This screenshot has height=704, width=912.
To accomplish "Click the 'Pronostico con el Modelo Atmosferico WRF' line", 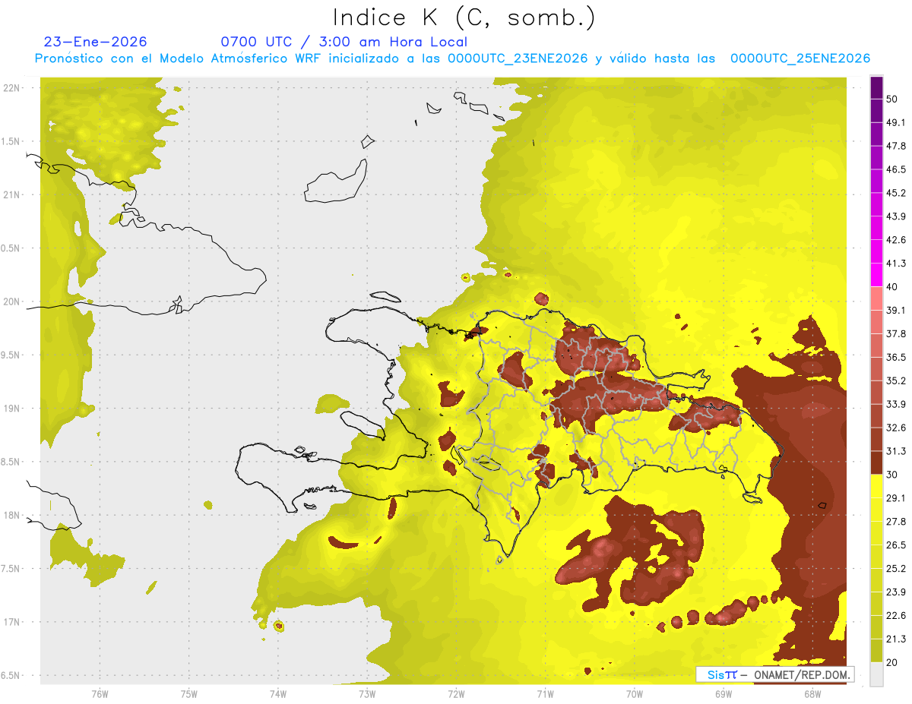I will [452, 58].
